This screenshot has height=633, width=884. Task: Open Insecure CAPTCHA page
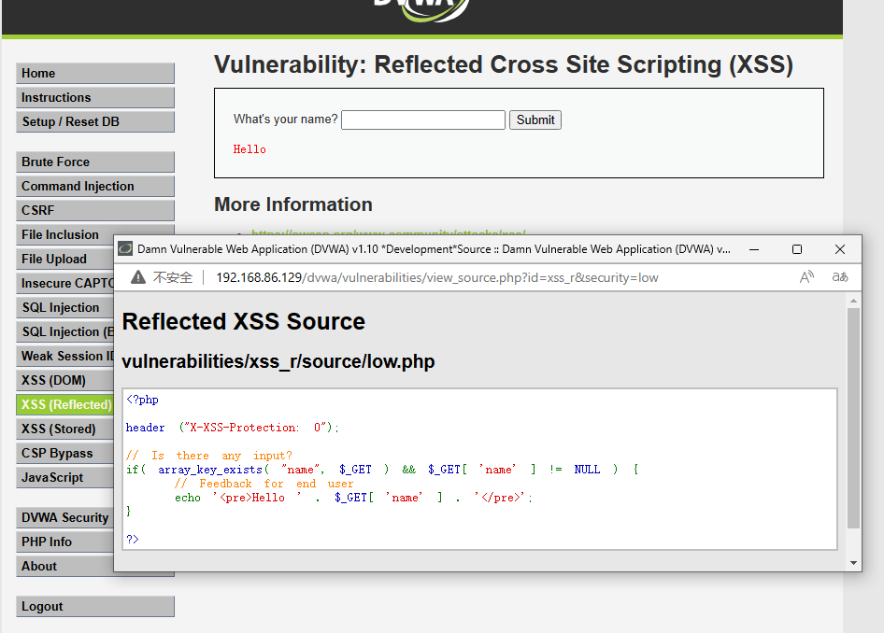(x=65, y=283)
